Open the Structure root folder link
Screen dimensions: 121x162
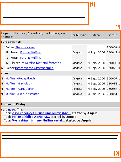[x=25, y=47]
